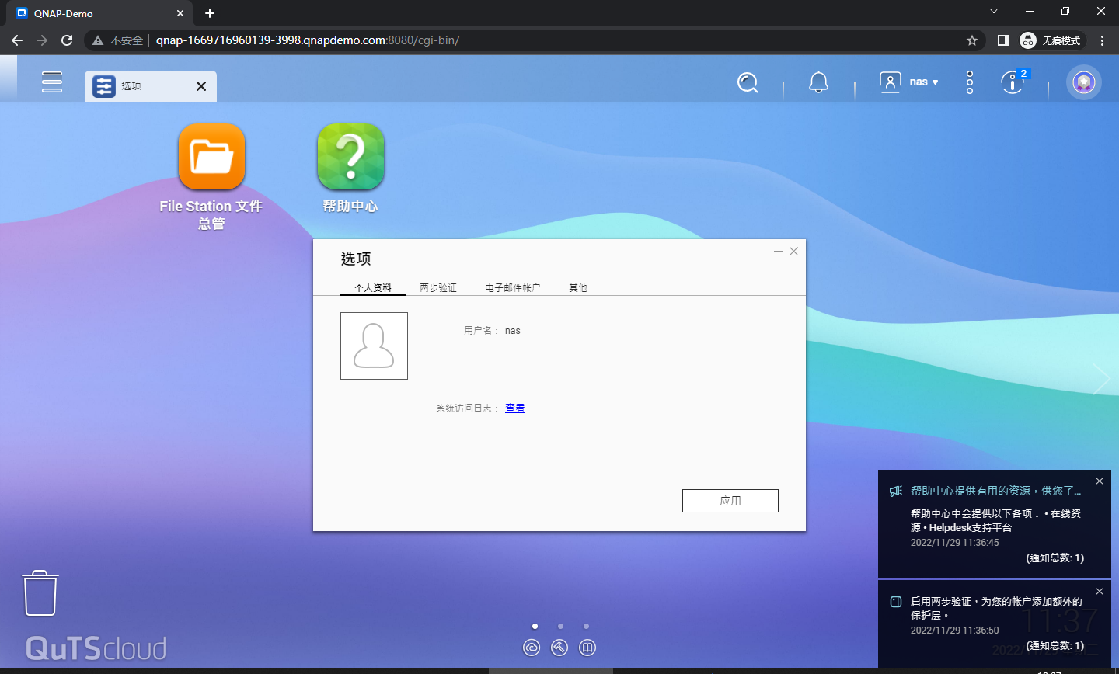Image resolution: width=1119 pixels, height=674 pixels.
Task: Close the 选项 taskbar tab
Action: click(201, 86)
